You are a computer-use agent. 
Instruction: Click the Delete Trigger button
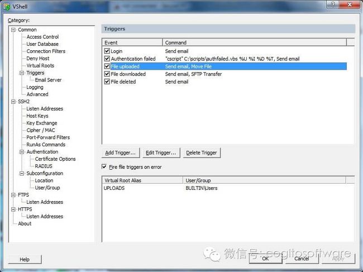(202, 153)
